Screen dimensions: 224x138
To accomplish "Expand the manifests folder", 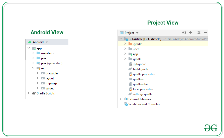I will click(x=33, y=53).
